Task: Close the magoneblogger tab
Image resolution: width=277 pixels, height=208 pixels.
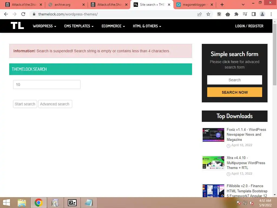Action: [212, 5]
